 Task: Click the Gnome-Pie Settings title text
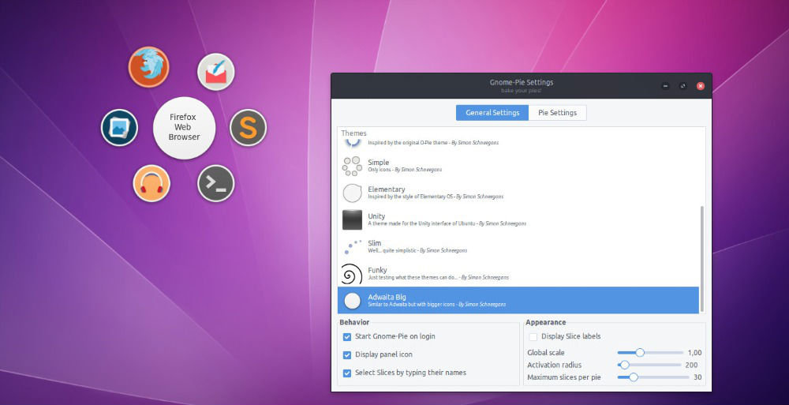coord(522,82)
